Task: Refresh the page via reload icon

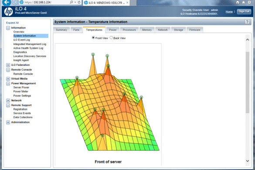Action: click(79, 2)
